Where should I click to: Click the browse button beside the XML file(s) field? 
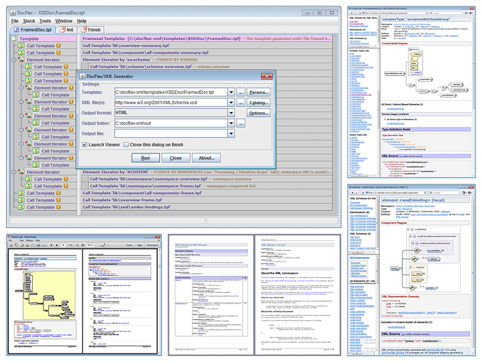tap(240, 103)
